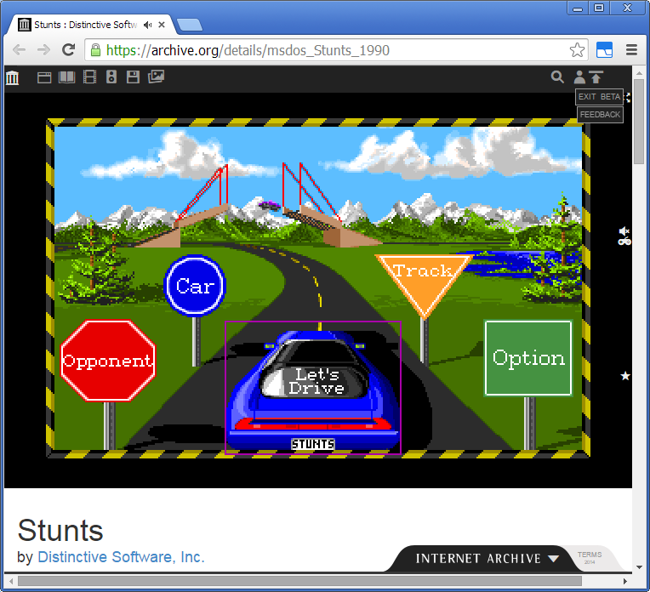Open the Internet Archive home logo in navbar
Screen dimensions: 650x592
click(x=13, y=77)
